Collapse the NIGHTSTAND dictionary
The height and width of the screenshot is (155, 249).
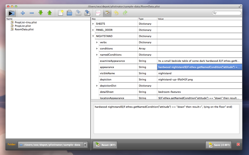pos(93,36)
